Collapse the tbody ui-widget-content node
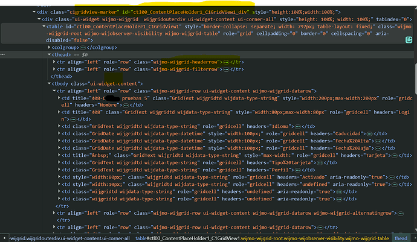 [49, 83]
